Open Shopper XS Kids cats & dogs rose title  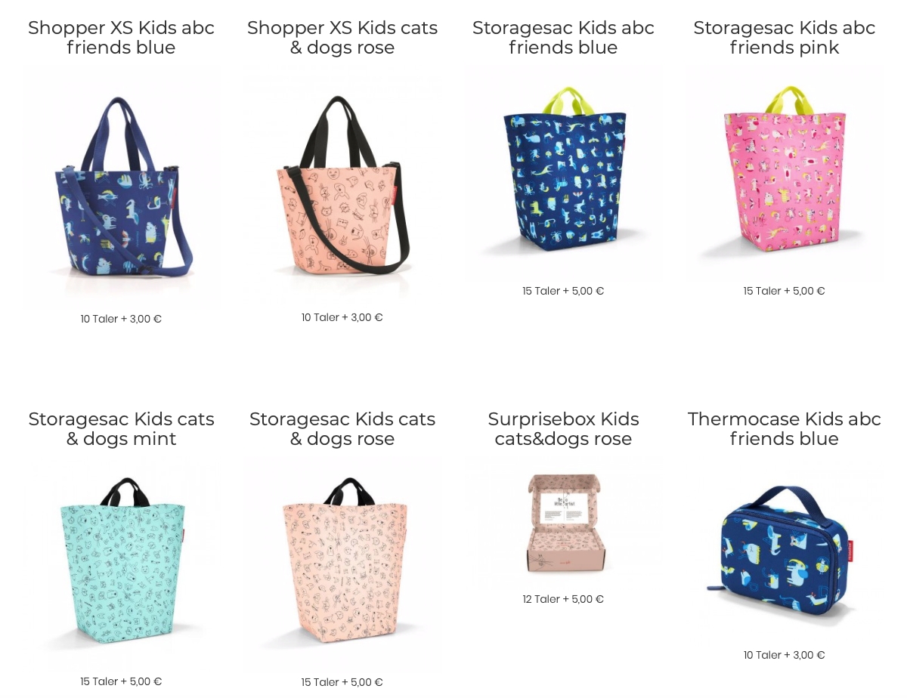(342, 38)
